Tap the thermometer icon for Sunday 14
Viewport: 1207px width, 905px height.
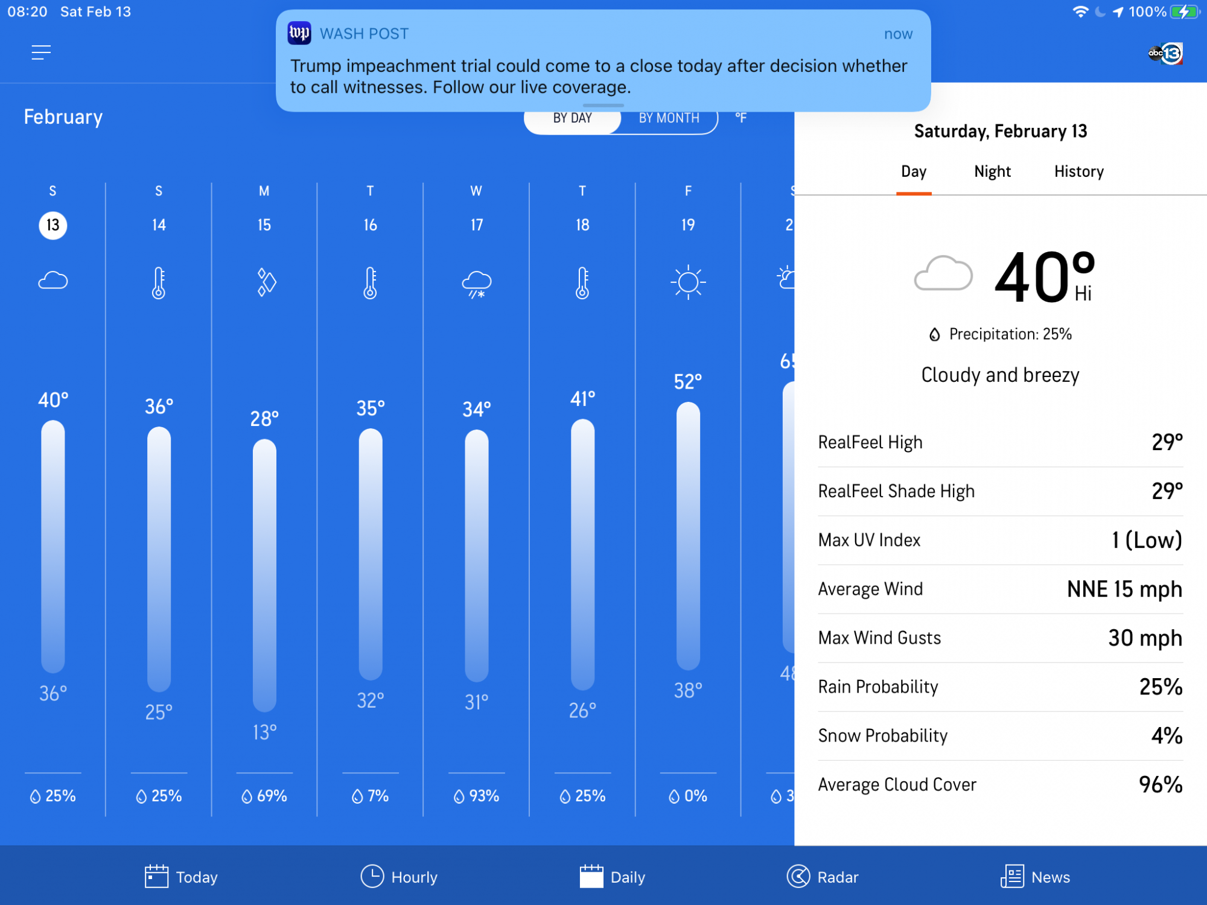159,283
